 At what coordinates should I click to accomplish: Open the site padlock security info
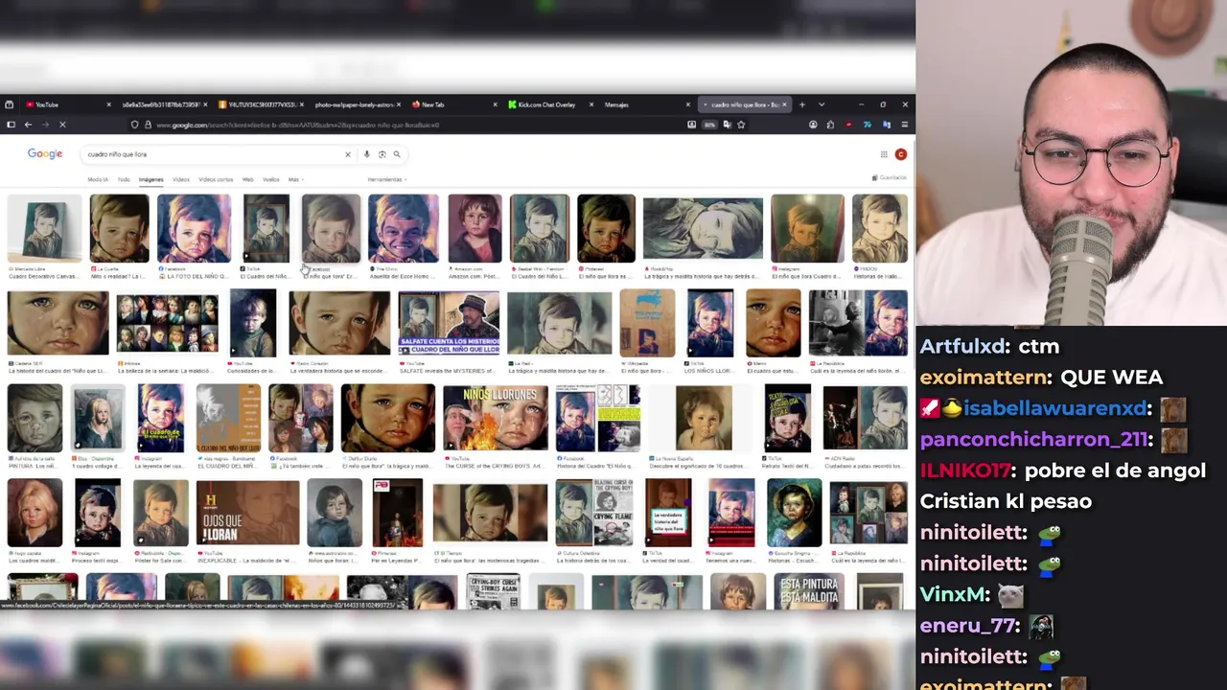(148, 125)
